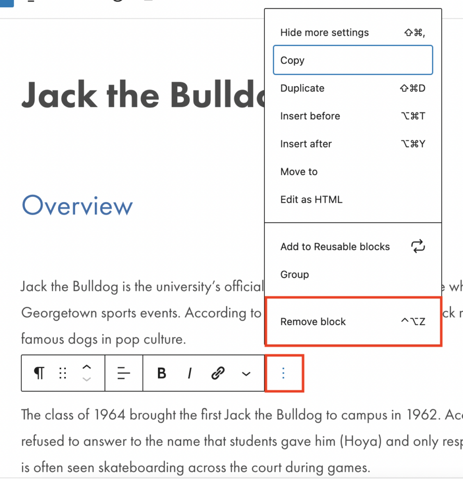Insert a link using the link icon
This screenshot has height=479, width=463.
(x=218, y=373)
